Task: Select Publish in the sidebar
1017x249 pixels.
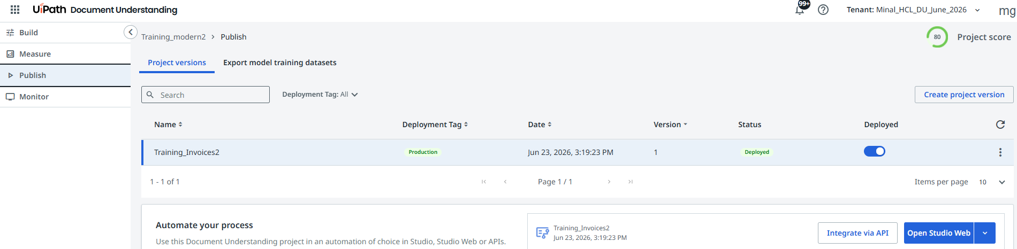Action: click(65, 75)
